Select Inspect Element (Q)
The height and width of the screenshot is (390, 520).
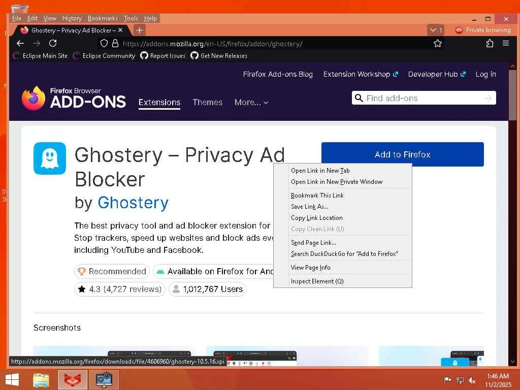pos(343,281)
